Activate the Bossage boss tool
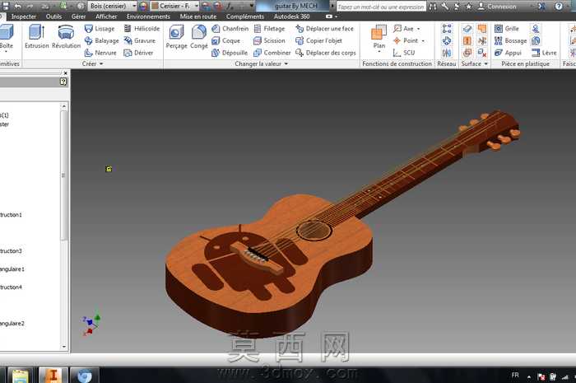Viewport: 576px width, 383px height. point(511,40)
